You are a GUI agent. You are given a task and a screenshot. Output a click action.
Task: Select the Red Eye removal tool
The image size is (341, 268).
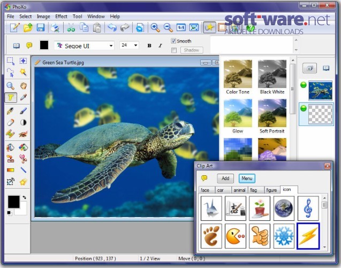(x=23, y=134)
